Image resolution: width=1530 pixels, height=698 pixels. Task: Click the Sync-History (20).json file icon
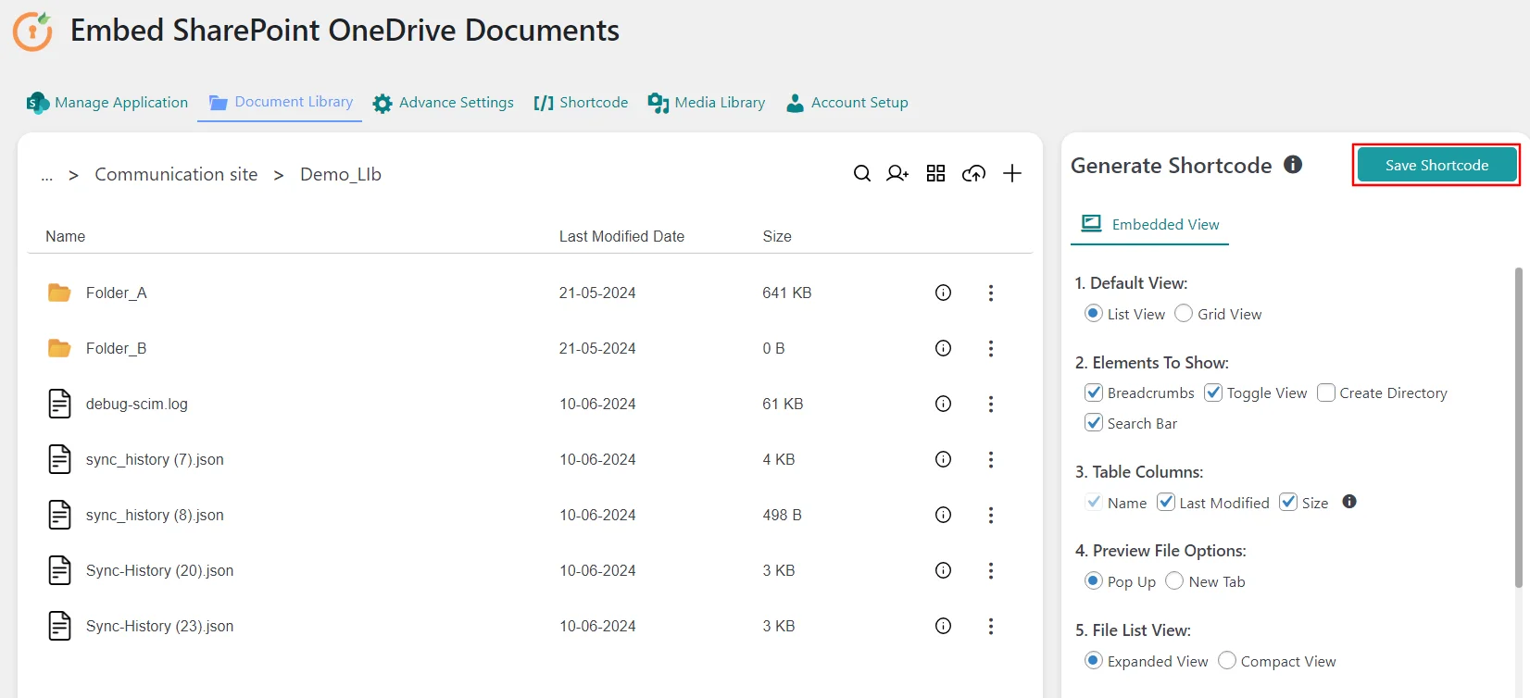click(x=59, y=570)
